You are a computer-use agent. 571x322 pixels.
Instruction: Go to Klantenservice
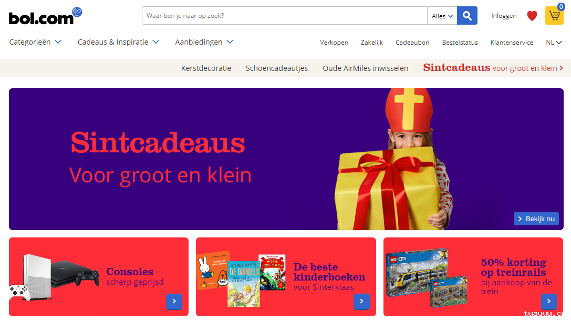pyautogui.click(x=512, y=43)
